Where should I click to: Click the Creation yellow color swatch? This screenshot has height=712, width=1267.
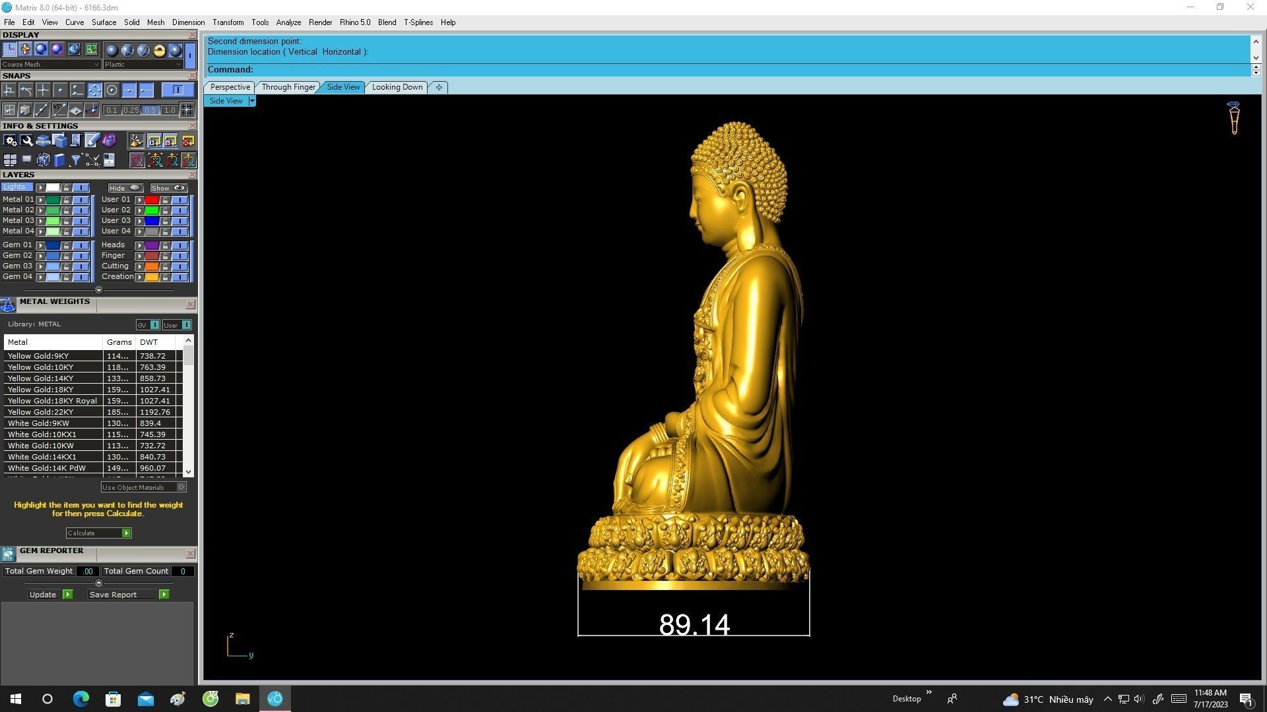[x=152, y=278]
